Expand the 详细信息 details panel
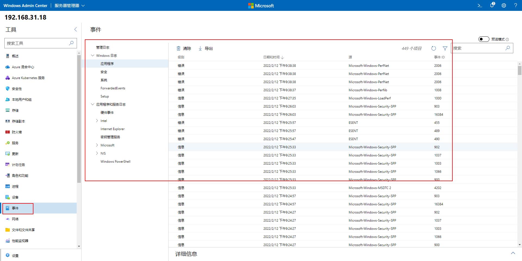 click(513, 253)
